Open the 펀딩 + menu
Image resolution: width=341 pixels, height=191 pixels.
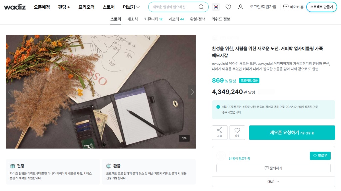pyautogui.click(x=64, y=7)
